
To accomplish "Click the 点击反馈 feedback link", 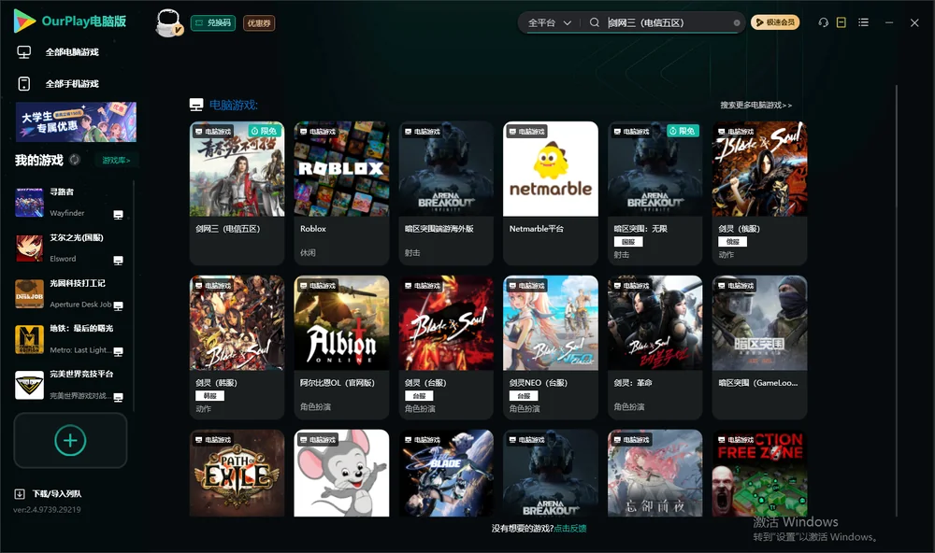I will coord(570,529).
